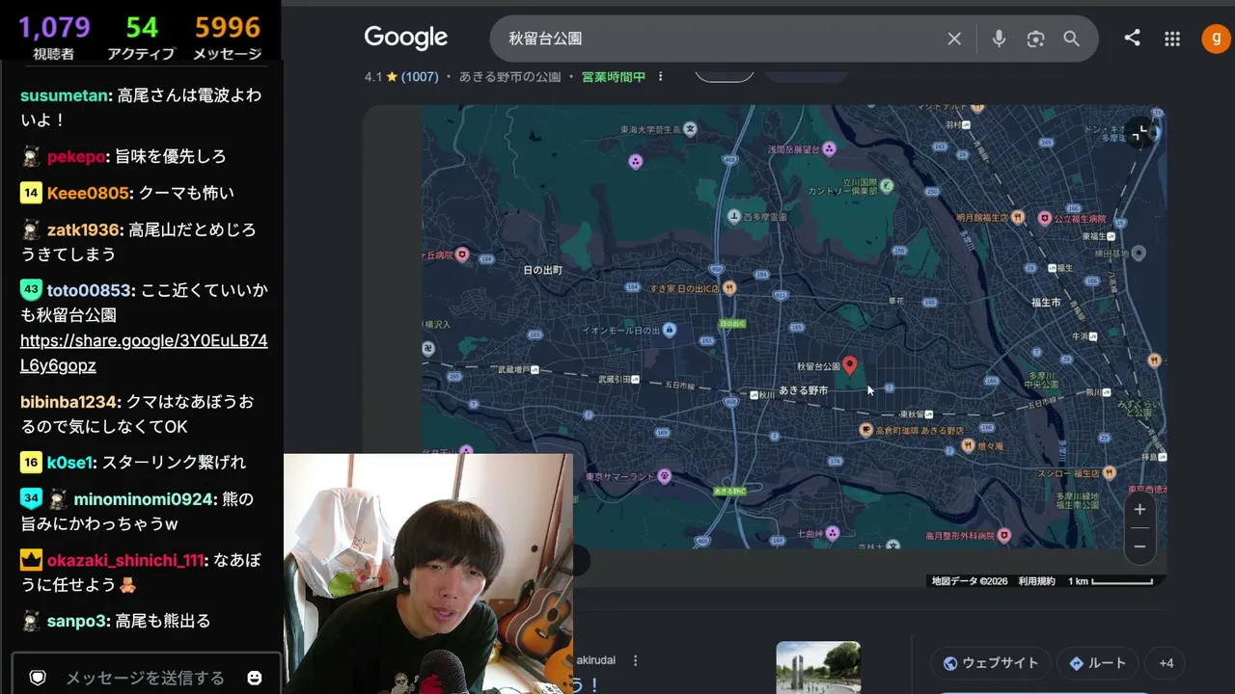Click the すき家 日の出IC店 restaurant marker
This screenshot has height=694, width=1235.
(x=730, y=287)
